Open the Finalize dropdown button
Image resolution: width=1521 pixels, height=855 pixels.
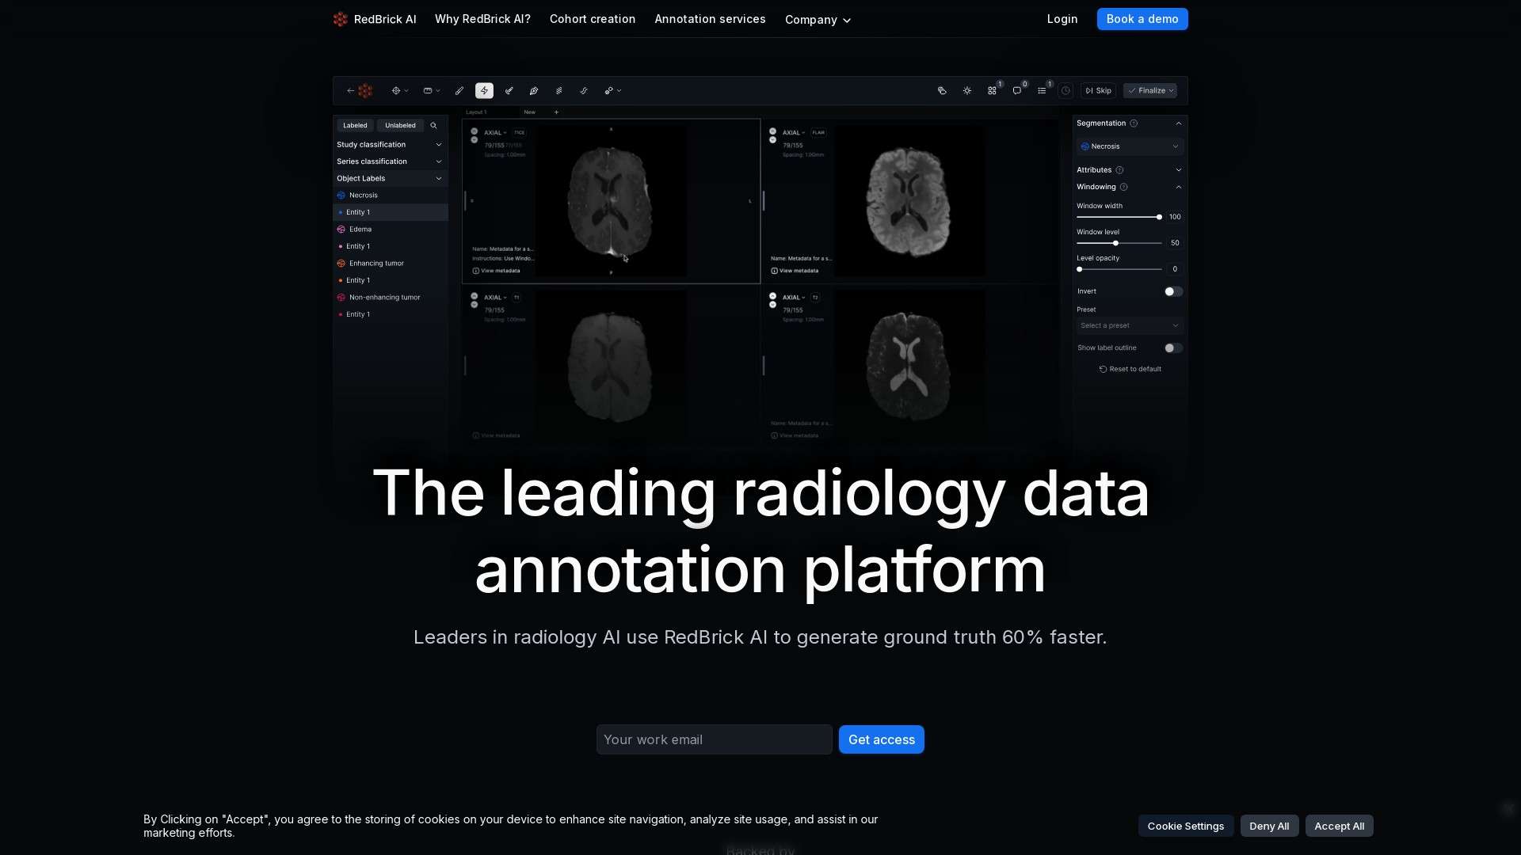tap(1150, 91)
